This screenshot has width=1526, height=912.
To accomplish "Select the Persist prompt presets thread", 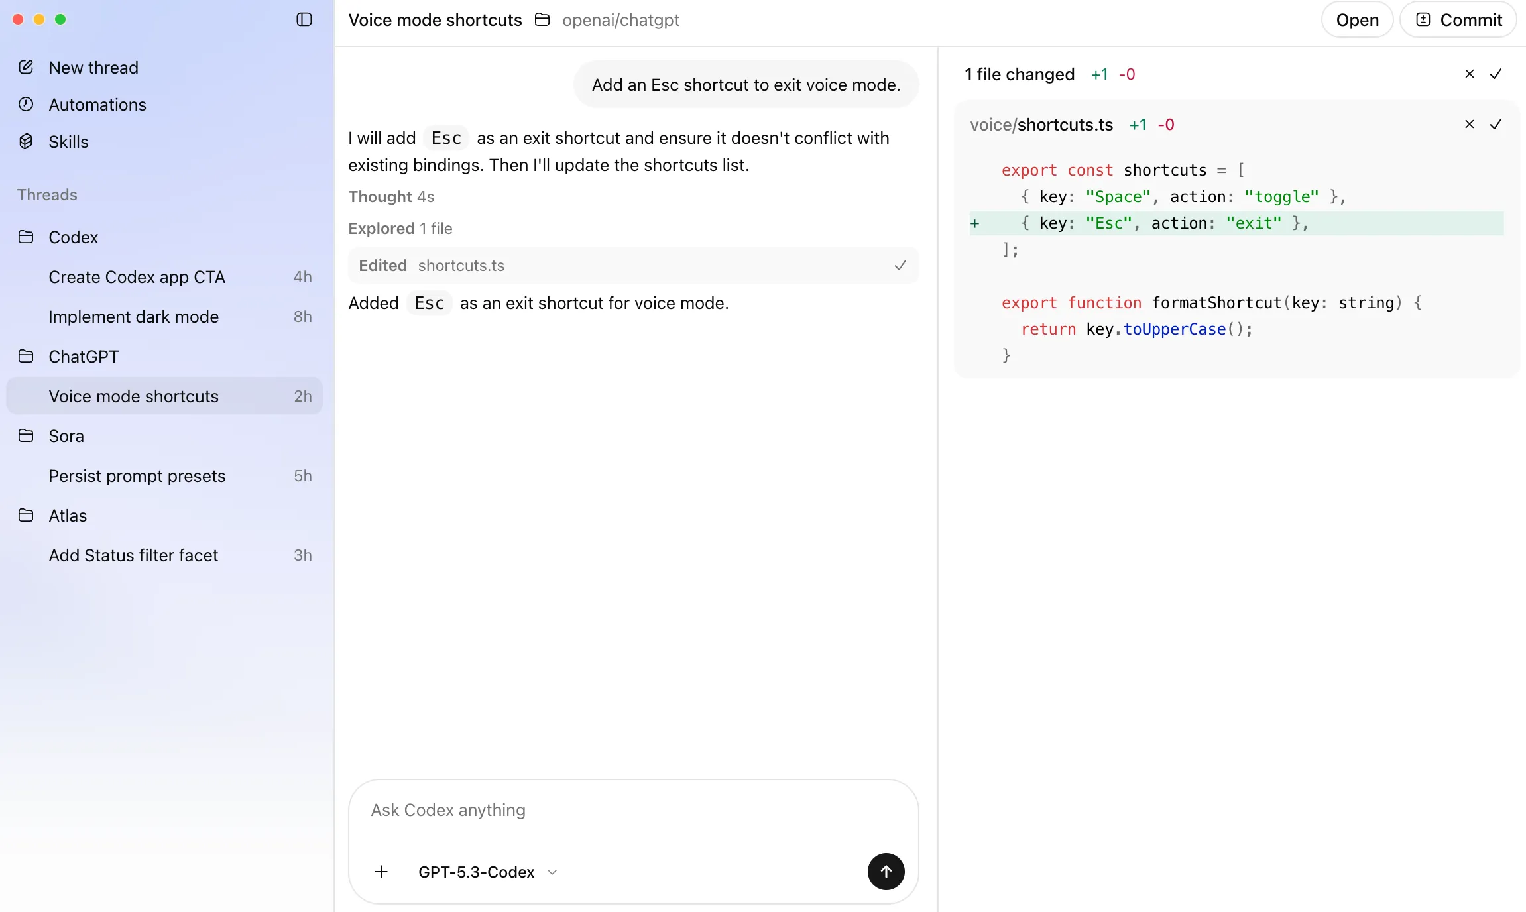I will click(137, 475).
